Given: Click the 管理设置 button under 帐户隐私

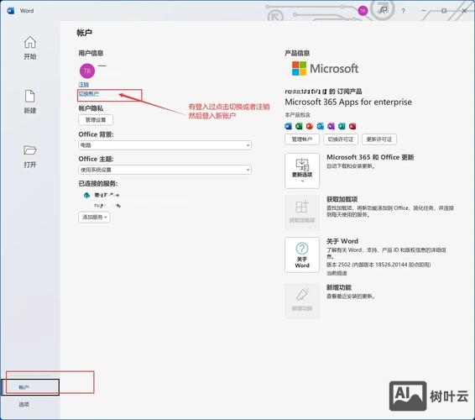Looking at the screenshot, I should [96, 120].
